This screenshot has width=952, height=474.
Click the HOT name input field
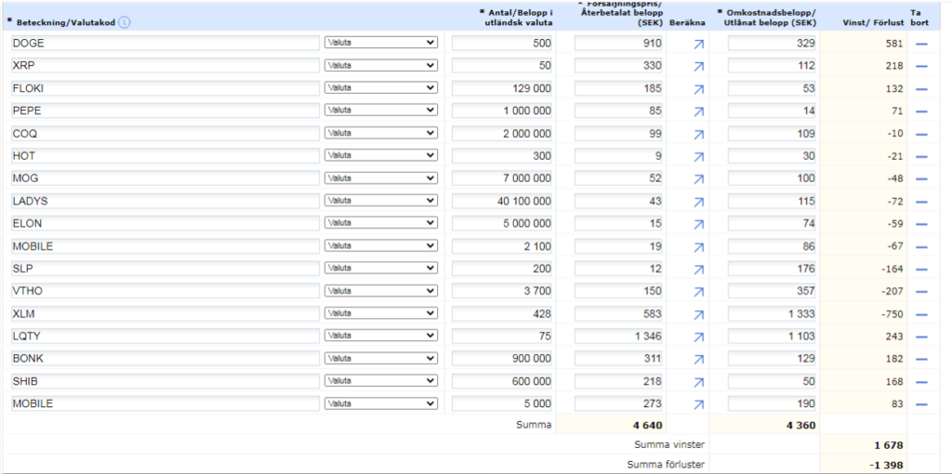165,156
